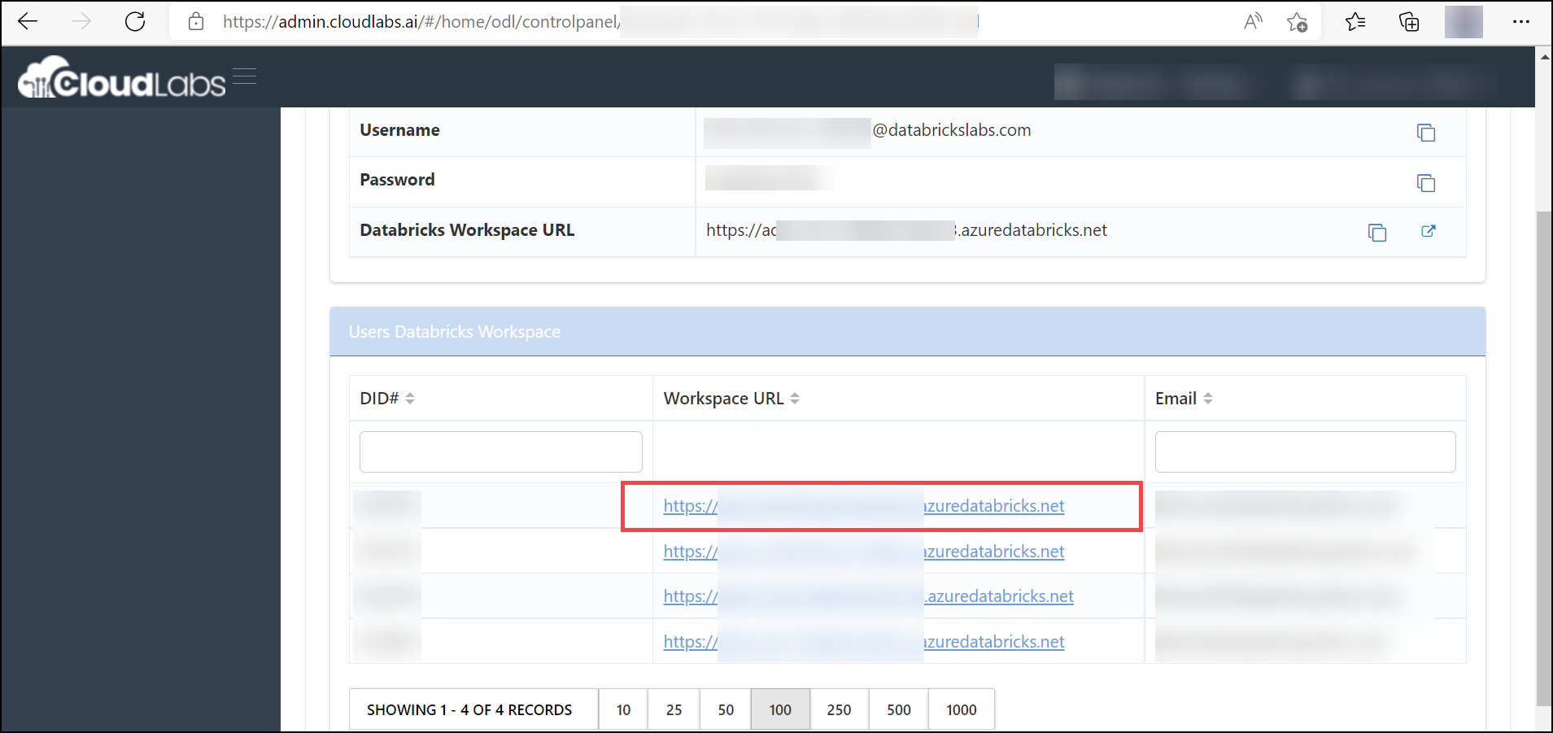Add page to favorites star-plus icon
Screen dimensions: 1553x733
coord(1298,22)
